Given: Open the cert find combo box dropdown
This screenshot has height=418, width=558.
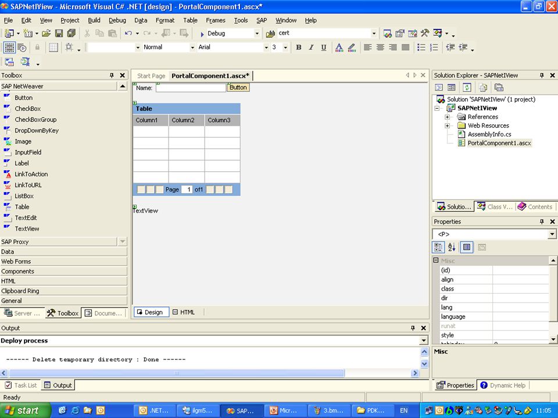Looking at the screenshot, I should (374, 34).
